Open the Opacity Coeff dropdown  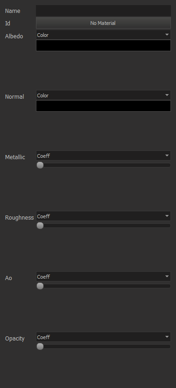click(103, 337)
